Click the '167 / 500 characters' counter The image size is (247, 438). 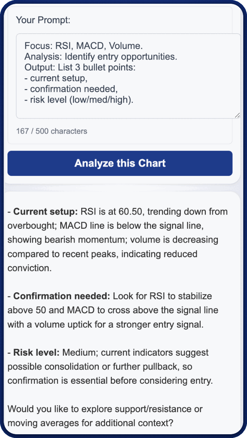tap(52, 131)
